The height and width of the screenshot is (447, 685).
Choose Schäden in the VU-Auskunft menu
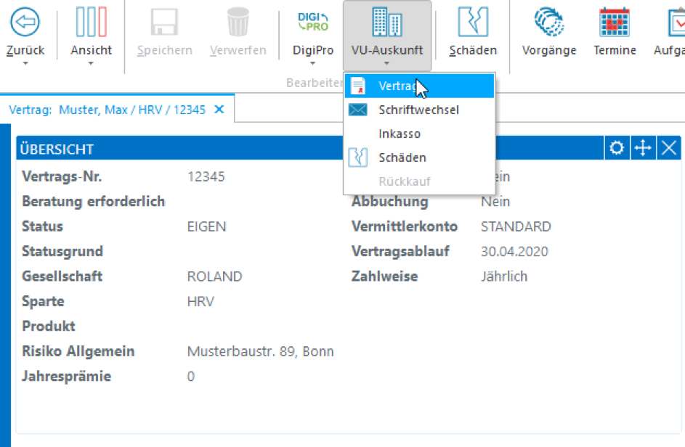pos(402,158)
